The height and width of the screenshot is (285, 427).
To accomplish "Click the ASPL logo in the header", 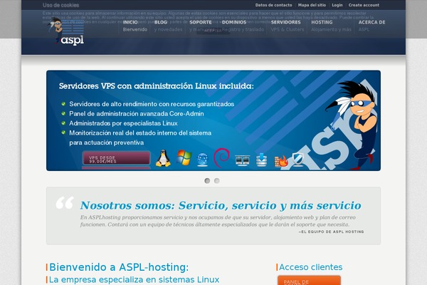I will [66, 31].
